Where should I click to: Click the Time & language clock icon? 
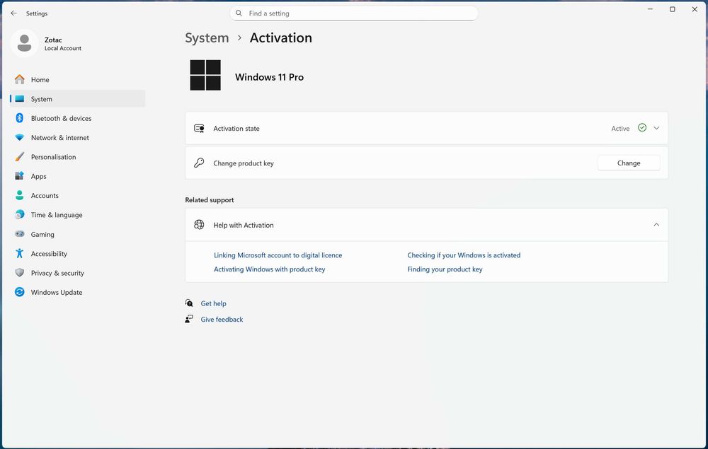(x=20, y=215)
